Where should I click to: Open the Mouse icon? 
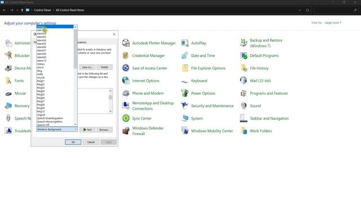8,94
